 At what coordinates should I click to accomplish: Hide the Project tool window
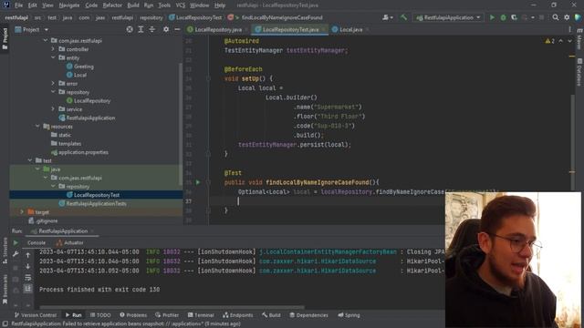pyautogui.click(x=177, y=29)
